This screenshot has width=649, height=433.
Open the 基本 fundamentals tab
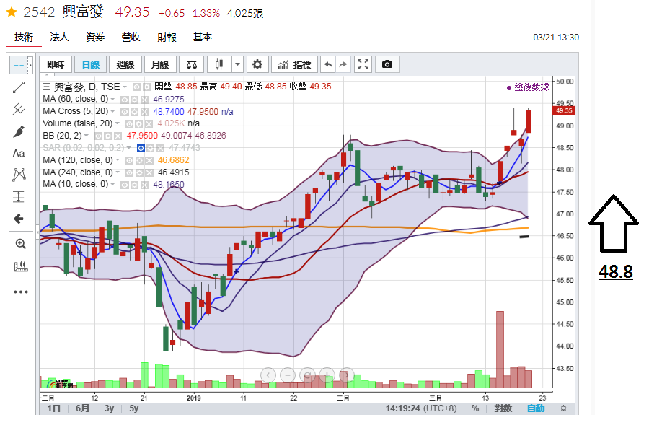[x=203, y=38]
